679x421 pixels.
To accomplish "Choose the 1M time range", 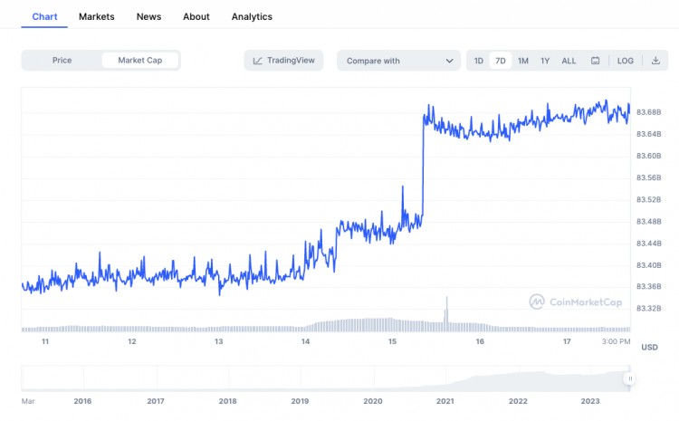I will [523, 61].
